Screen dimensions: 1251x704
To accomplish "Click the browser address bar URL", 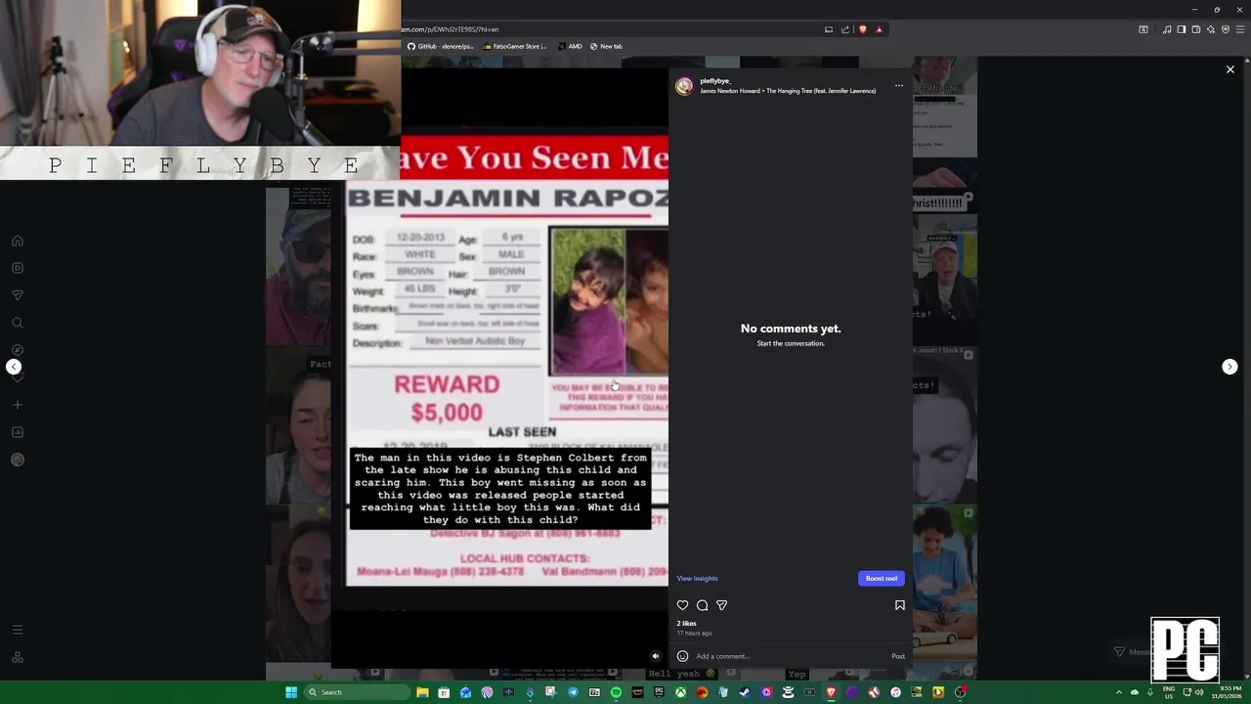I will [x=450, y=29].
